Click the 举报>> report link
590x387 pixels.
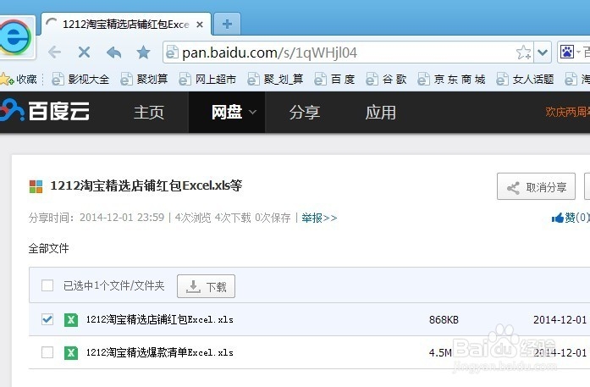point(319,218)
